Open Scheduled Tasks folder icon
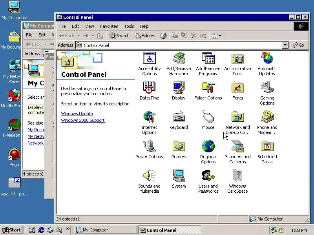This screenshot has width=314, height=235. pos(267,152)
